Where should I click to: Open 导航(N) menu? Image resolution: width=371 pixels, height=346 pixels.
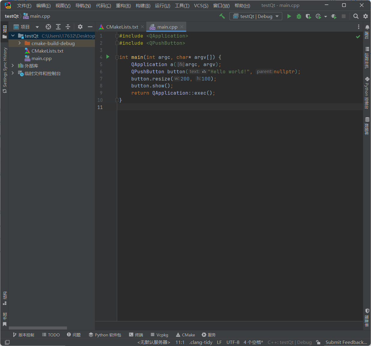pyautogui.click(x=83, y=6)
